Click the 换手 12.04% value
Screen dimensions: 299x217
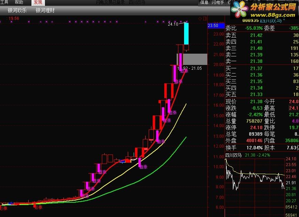(254, 148)
